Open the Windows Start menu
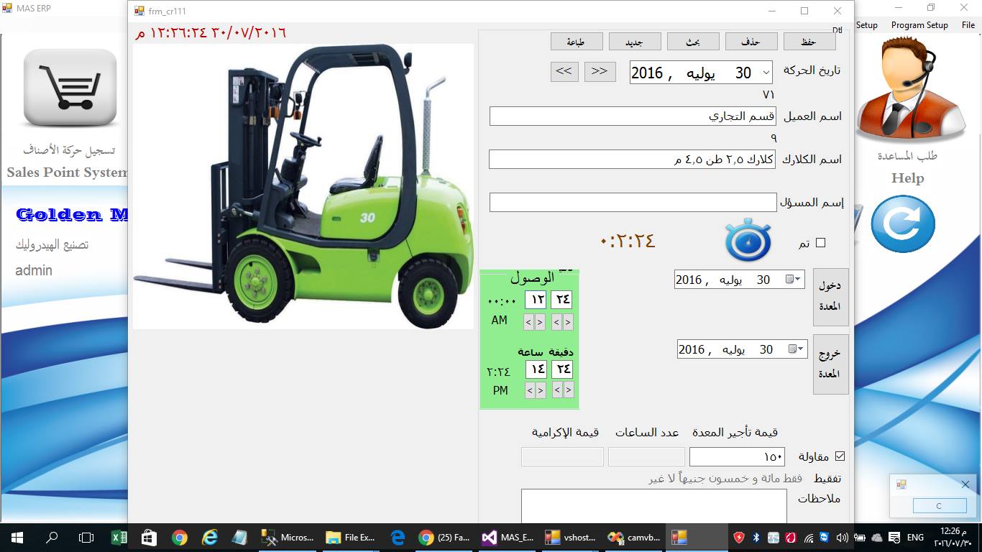The image size is (982, 552). pyautogui.click(x=16, y=538)
